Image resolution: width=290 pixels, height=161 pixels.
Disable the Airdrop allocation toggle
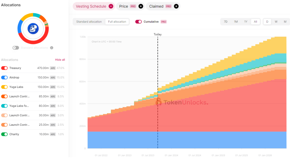(x=5, y=78)
